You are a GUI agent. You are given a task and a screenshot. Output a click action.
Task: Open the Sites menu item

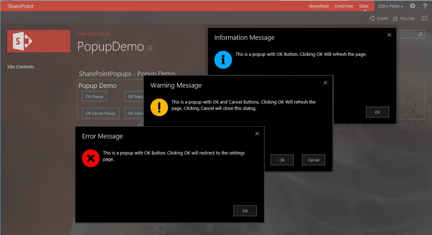click(364, 6)
